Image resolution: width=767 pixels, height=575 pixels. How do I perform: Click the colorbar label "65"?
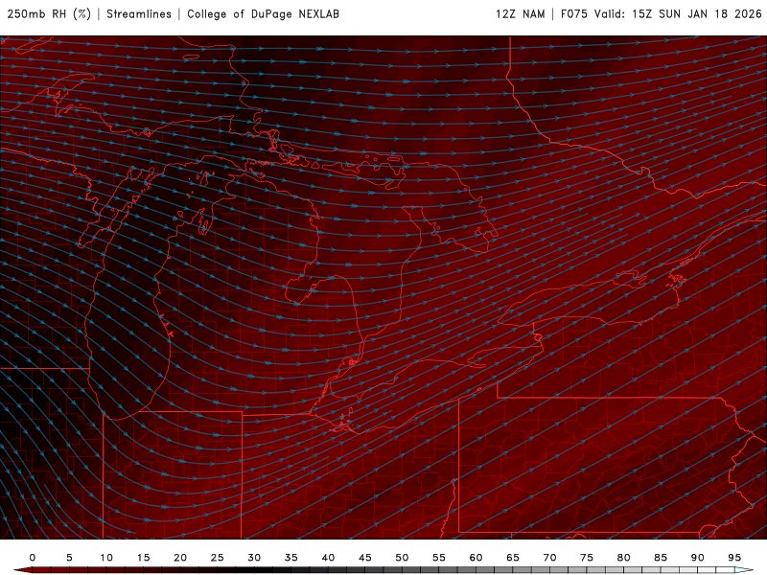[513, 558]
